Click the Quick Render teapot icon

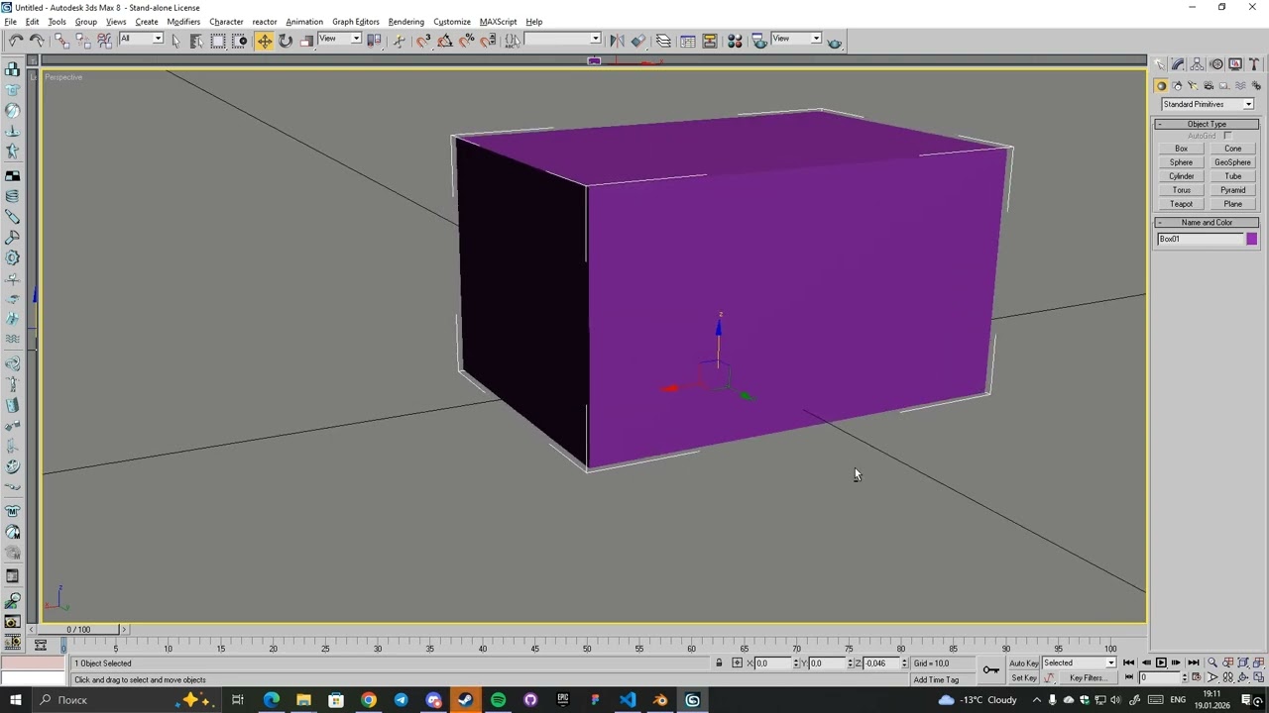[x=834, y=41]
